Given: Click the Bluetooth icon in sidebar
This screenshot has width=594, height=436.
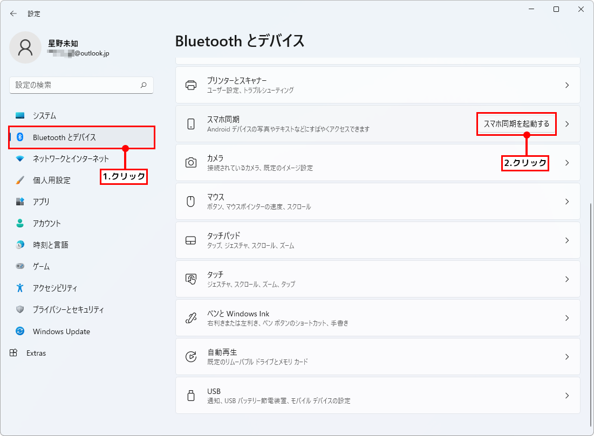Looking at the screenshot, I should (x=20, y=137).
